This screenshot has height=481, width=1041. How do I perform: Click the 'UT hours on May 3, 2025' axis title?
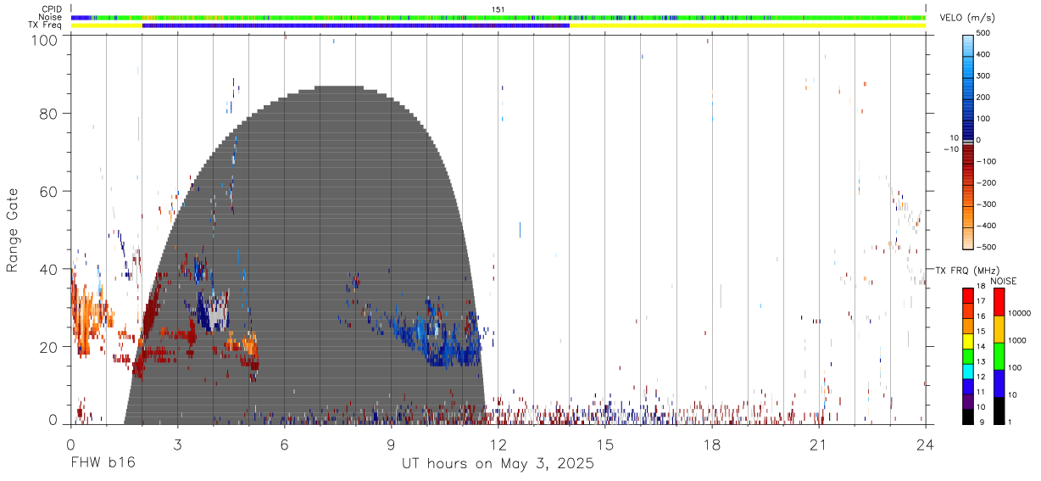click(498, 463)
